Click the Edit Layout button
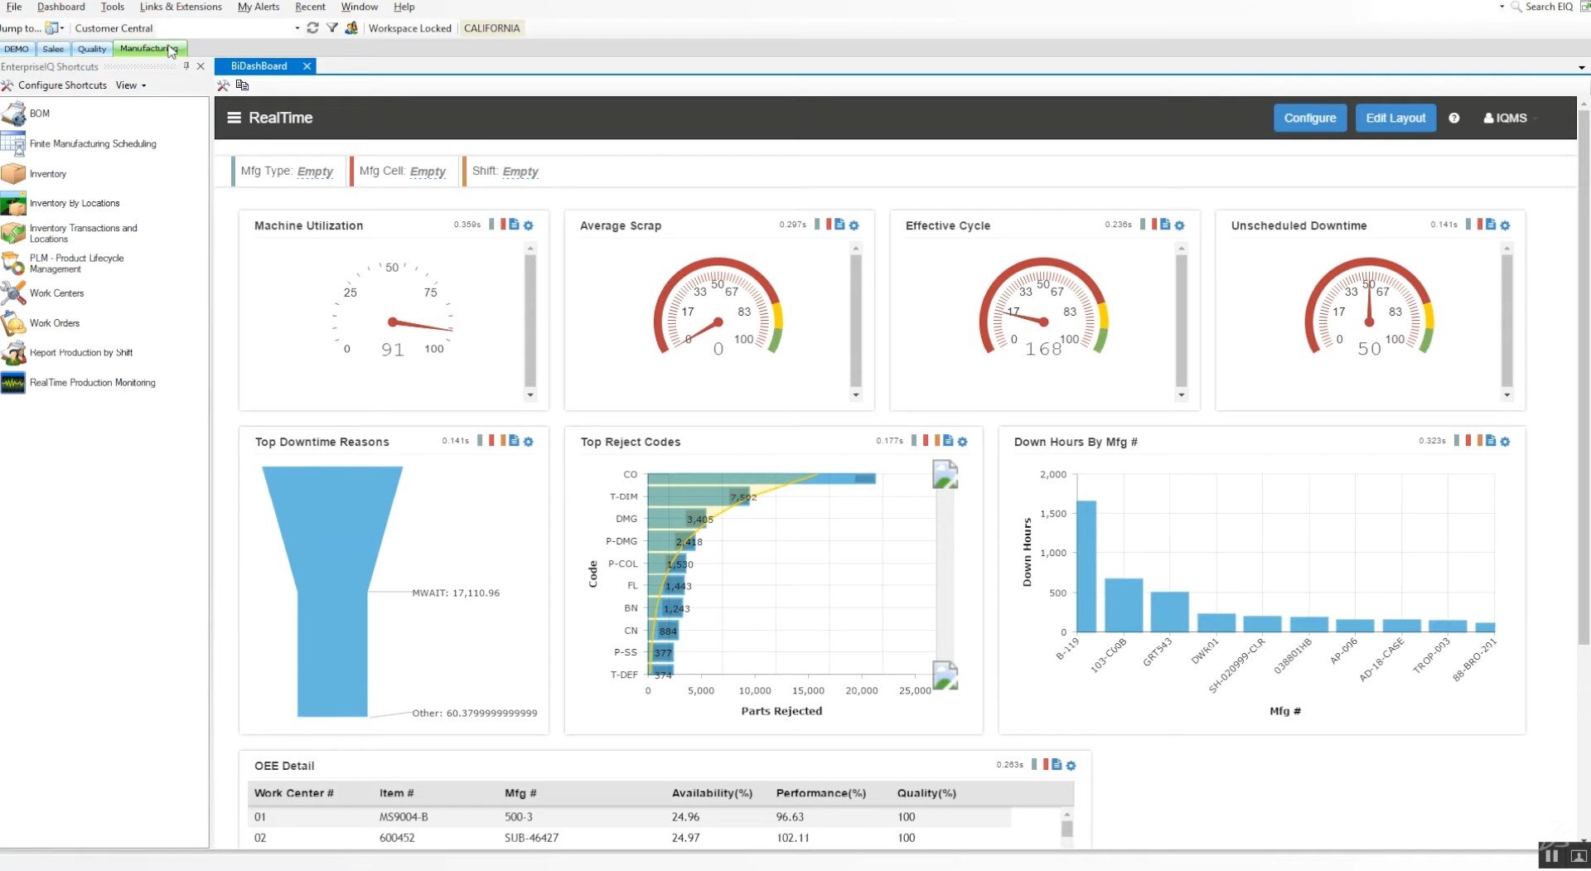The image size is (1591, 871). click(x=1395, y=119)
